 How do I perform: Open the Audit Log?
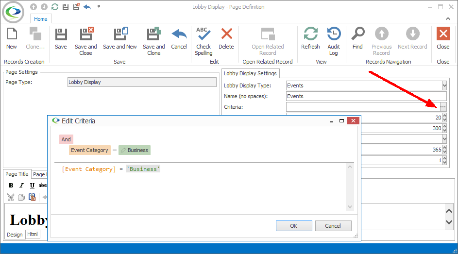tap(334, 41)
